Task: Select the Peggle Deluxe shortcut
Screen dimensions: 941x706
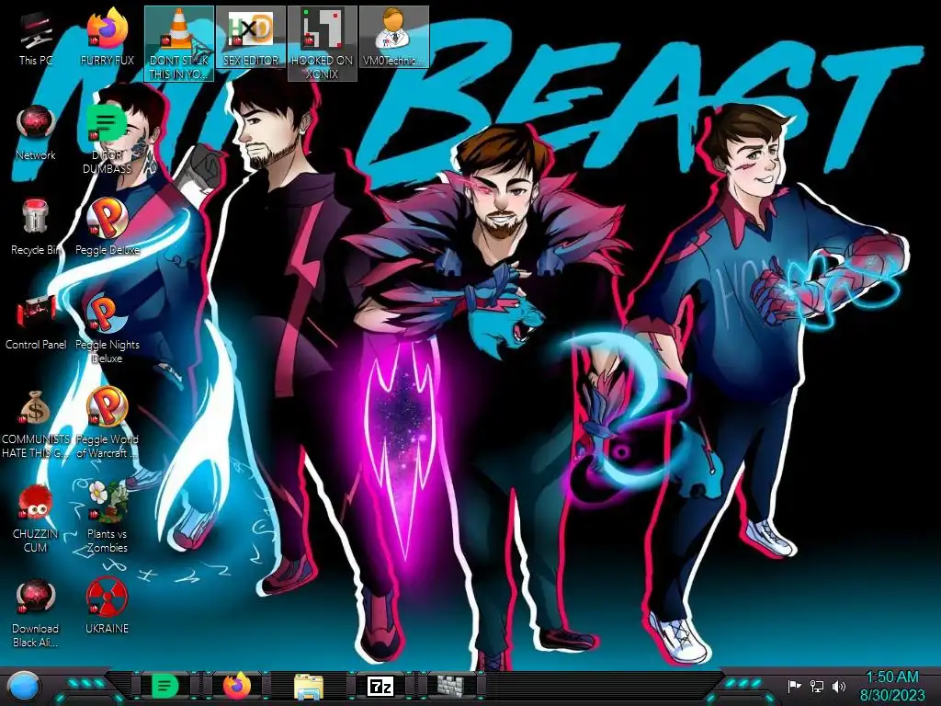Action: point(107,228)
